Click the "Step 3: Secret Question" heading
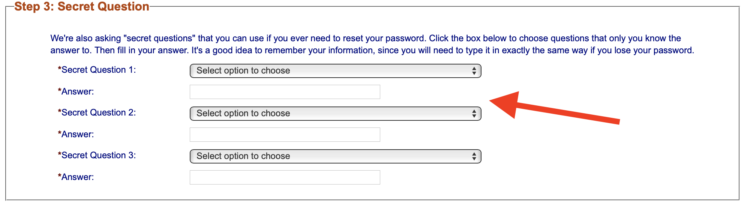Screen dimensions: 747x210 (x=82, y=7)
